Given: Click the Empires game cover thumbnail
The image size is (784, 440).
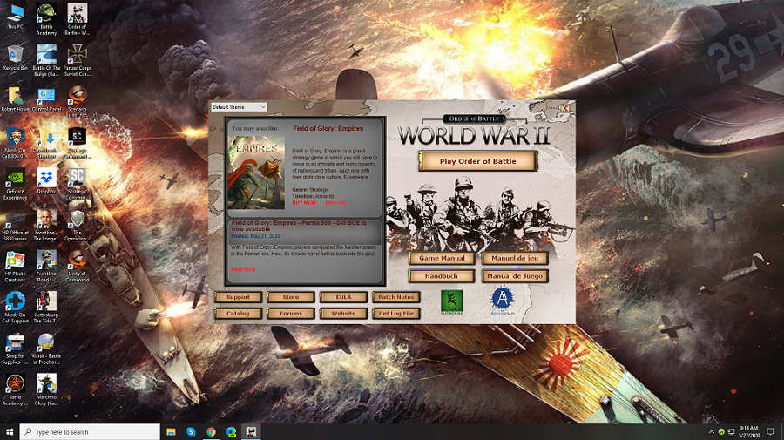Looking at the screenshot, I should pos(256,173).
